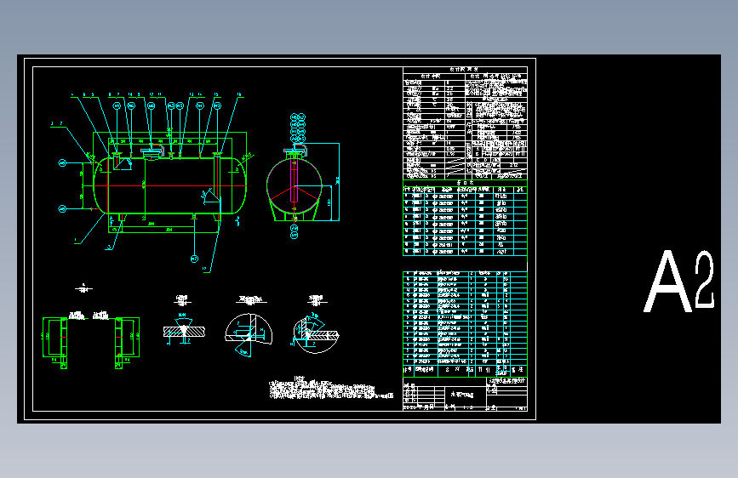Select the upper nozzle bubble left of tank

[x=63, y=163]
